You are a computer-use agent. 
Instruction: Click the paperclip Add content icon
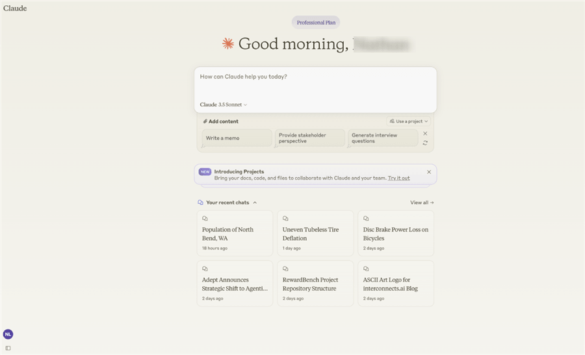point(205,121)
